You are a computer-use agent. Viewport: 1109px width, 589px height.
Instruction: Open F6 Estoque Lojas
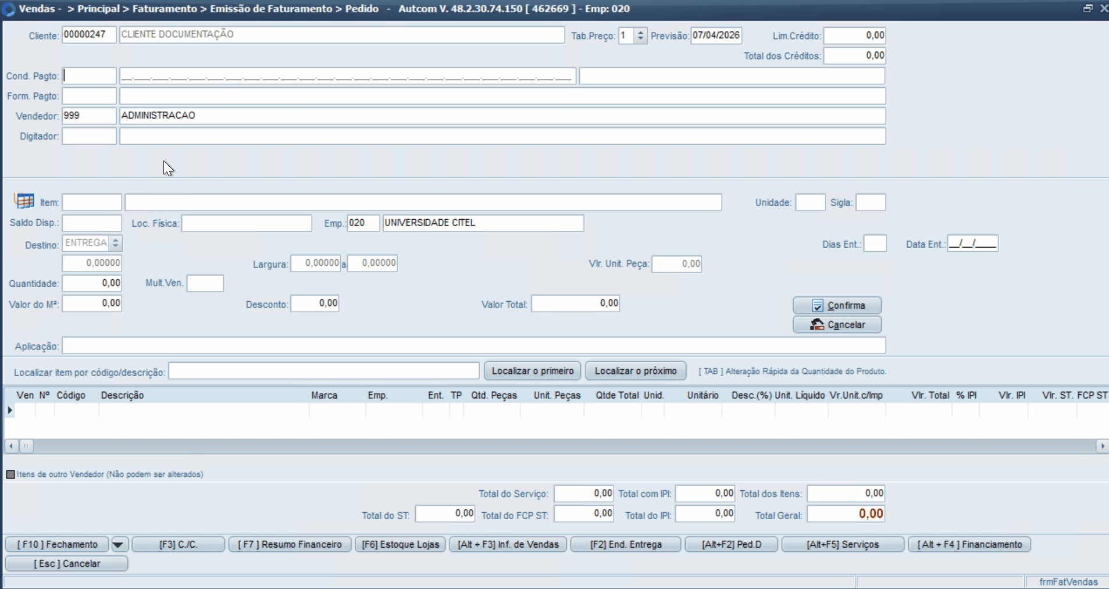tap(400, 545)
